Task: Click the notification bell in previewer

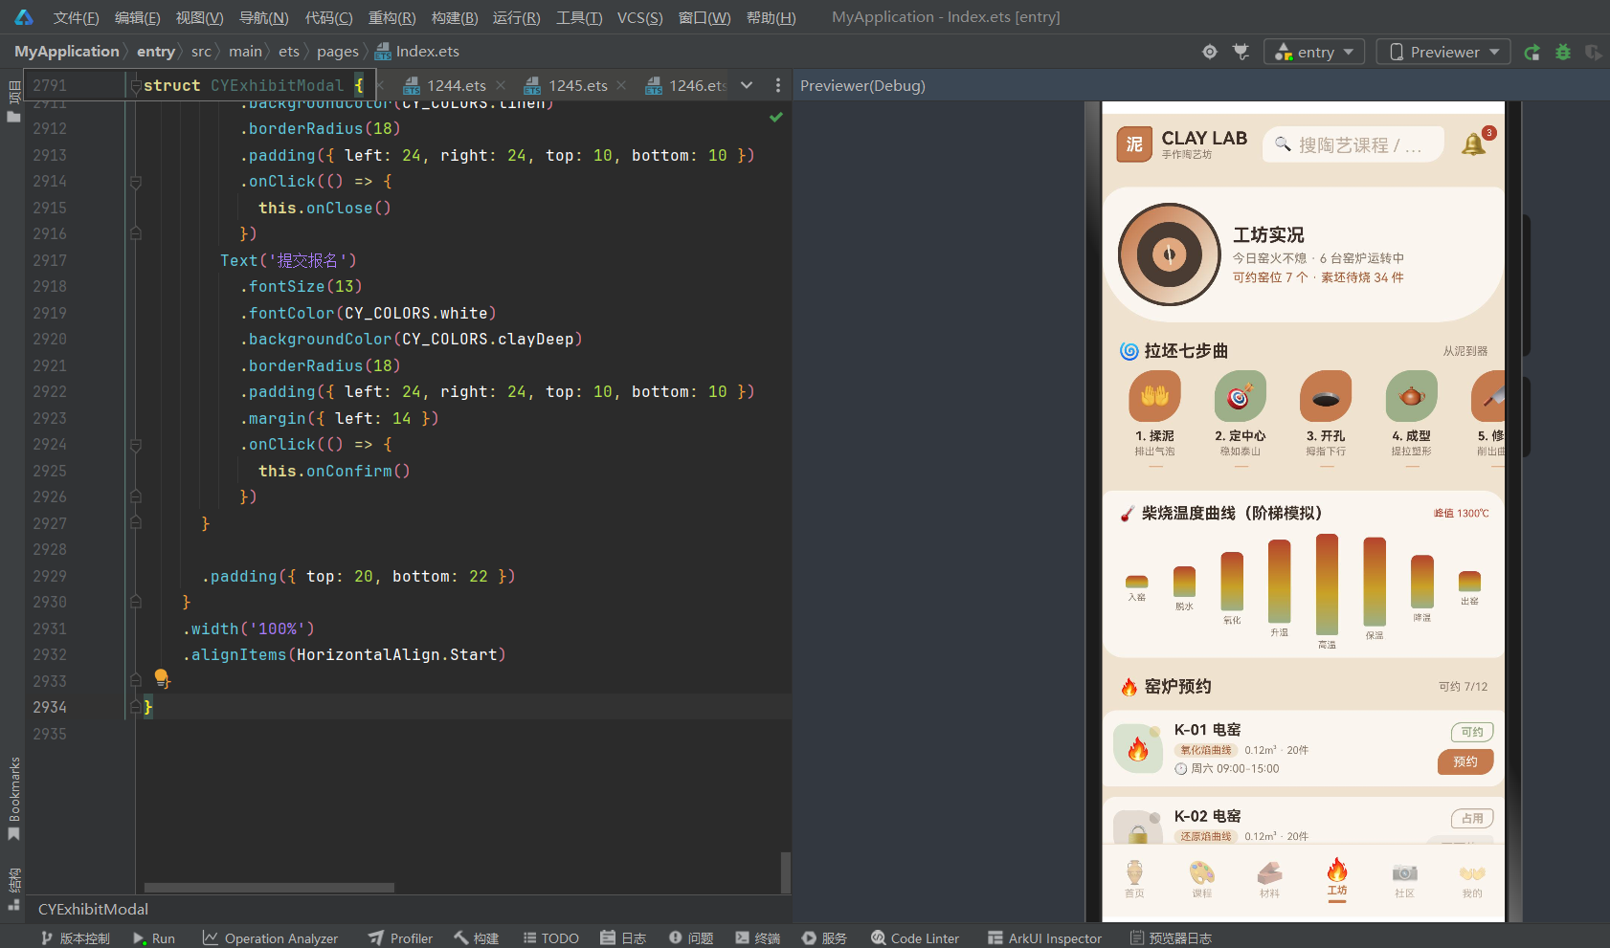Action: pyautogui.click(x=1474, y=144)
